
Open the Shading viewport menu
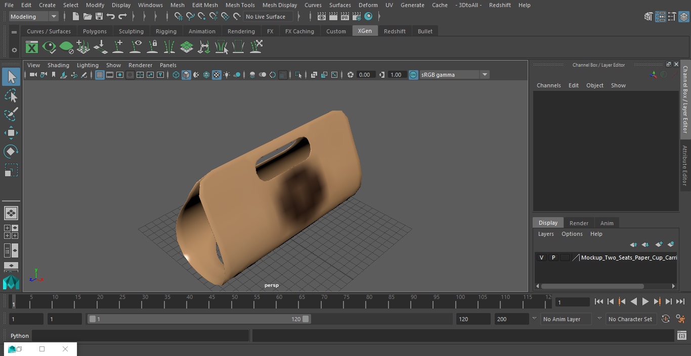pos(58,65)
